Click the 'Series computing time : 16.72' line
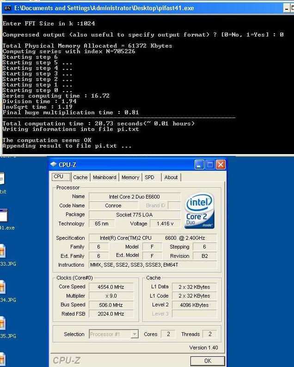Viewport: 294px width, 367px height. pyautogui.click(x=56, y=96)
